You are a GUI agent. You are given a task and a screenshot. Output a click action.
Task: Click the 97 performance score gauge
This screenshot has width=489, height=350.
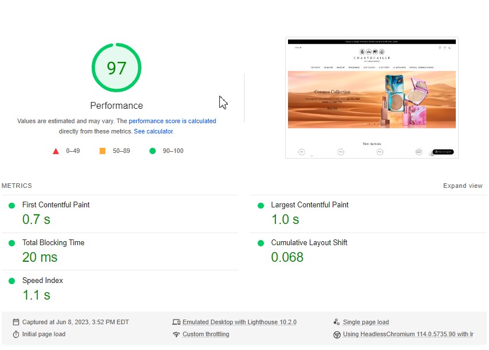pos(116,68)
